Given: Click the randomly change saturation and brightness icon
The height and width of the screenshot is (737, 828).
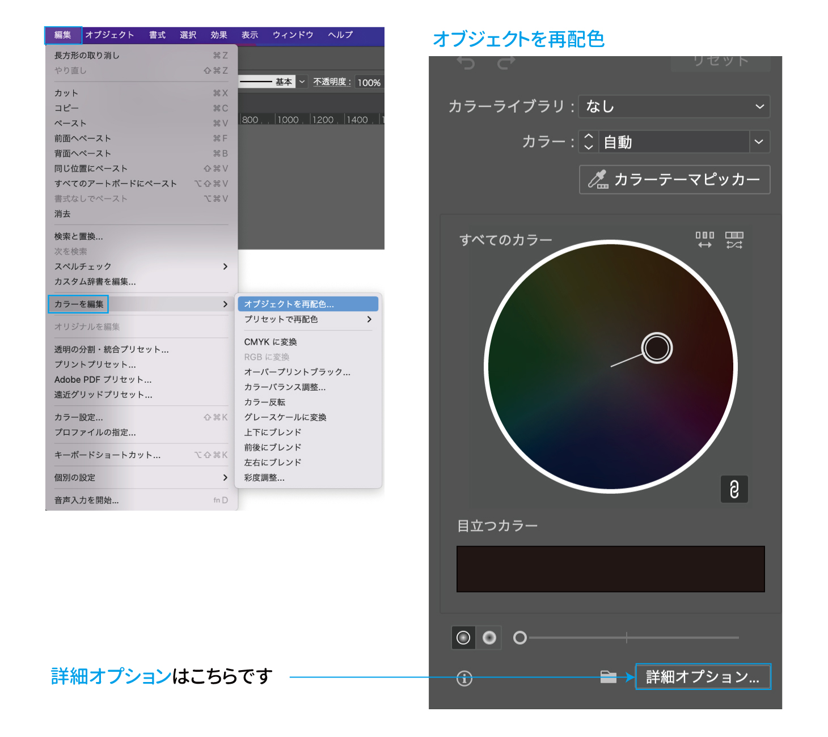Looking at the screenshot, I should coord(734,240).
